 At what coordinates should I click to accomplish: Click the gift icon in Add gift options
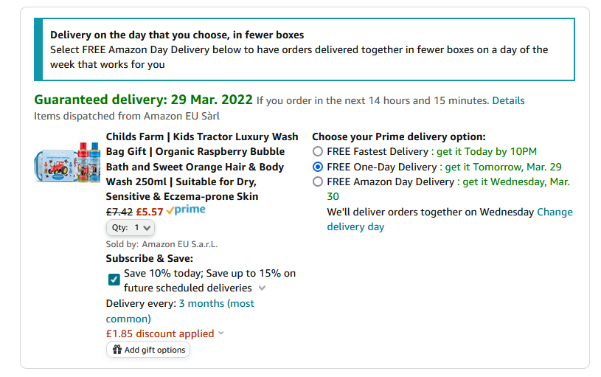117,350
